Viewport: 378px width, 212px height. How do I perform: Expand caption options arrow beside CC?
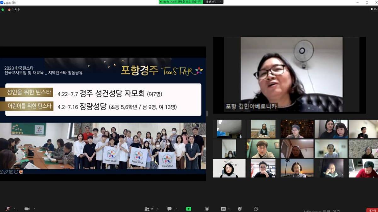229,209
